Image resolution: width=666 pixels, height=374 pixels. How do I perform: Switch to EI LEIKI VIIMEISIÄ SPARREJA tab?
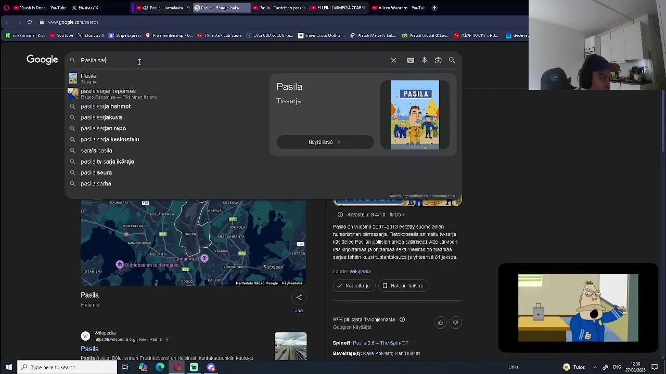click(x=338, y=8)
